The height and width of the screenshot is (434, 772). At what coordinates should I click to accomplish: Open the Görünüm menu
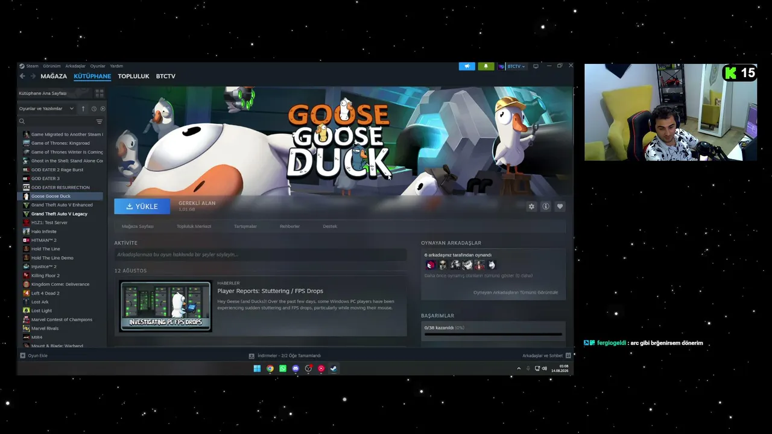[x=52, y=66]
